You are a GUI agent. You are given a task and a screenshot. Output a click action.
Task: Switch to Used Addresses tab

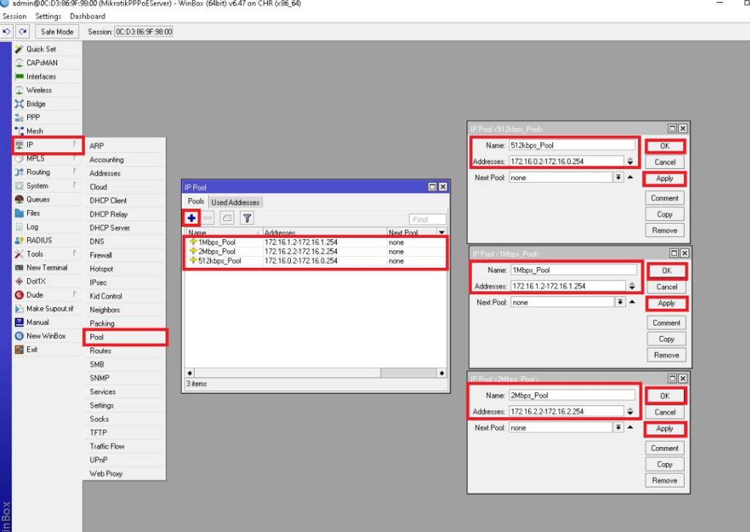(235, 202)
